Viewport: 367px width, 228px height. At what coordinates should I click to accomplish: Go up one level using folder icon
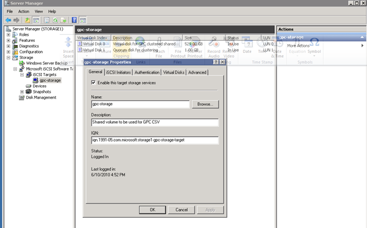point(27,20)
